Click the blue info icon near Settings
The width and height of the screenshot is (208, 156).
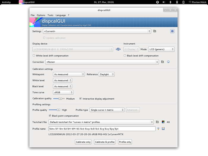(172, 31)
